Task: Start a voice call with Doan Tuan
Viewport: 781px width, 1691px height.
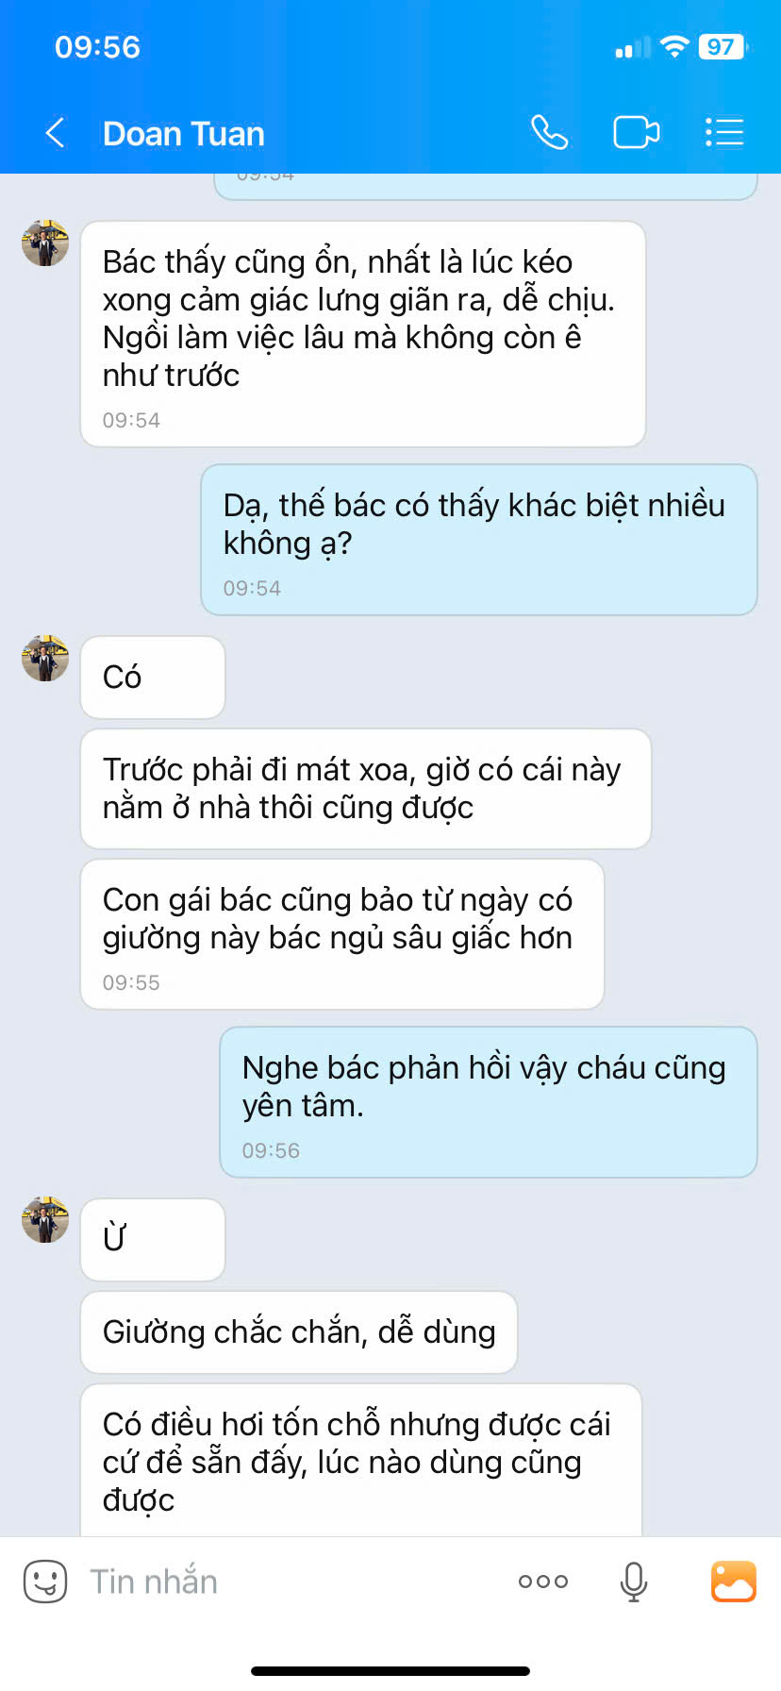Action: tap(549, 133)
